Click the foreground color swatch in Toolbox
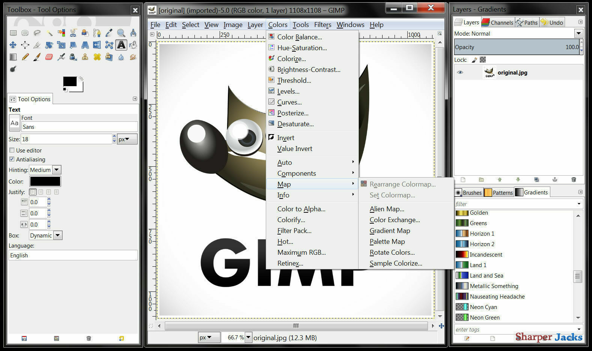This screenshot has width=592, height=351. coord(69,81)
